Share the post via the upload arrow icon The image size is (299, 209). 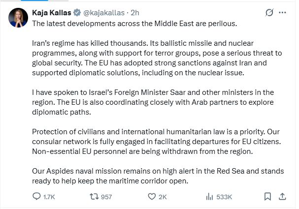pyautogui.click(x=282, y=197)
